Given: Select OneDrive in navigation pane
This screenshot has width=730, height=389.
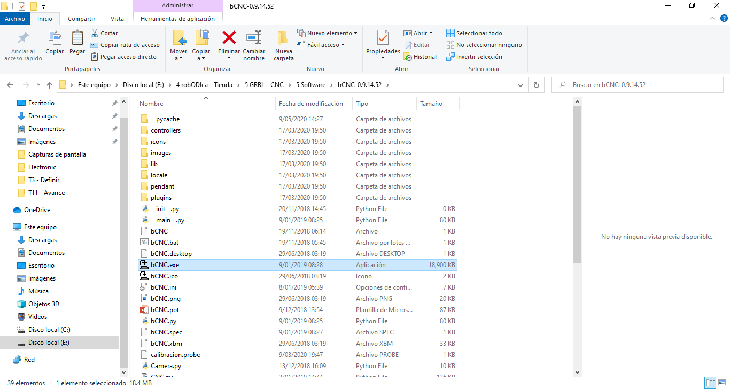Looking at the screenshot, I should [37, 210].
